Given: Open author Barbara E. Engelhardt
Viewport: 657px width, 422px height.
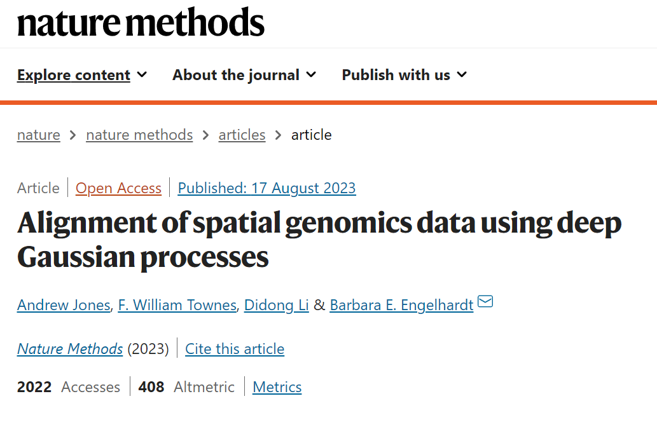Looking at the screenshot, I should (401, 305).
